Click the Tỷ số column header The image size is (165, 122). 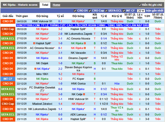[60, 16]
